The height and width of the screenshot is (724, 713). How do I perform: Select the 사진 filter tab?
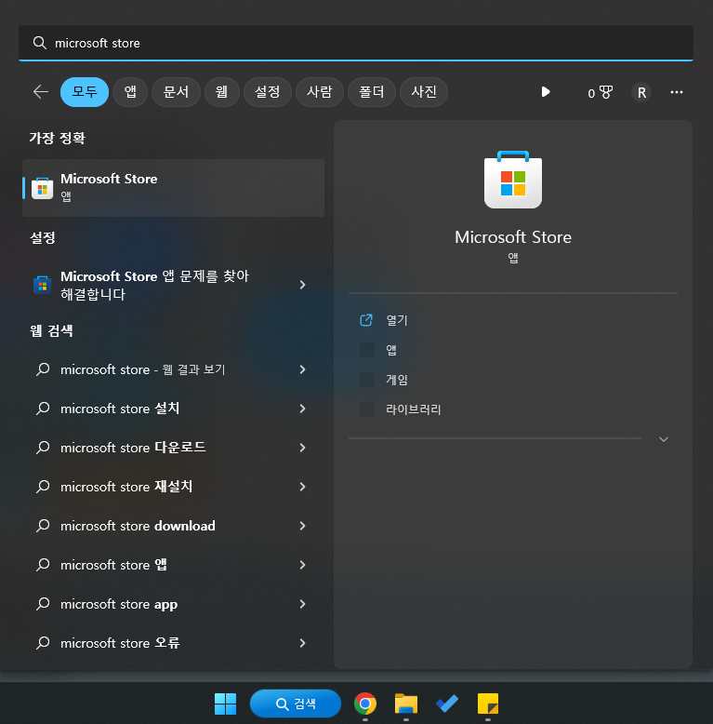424,92
